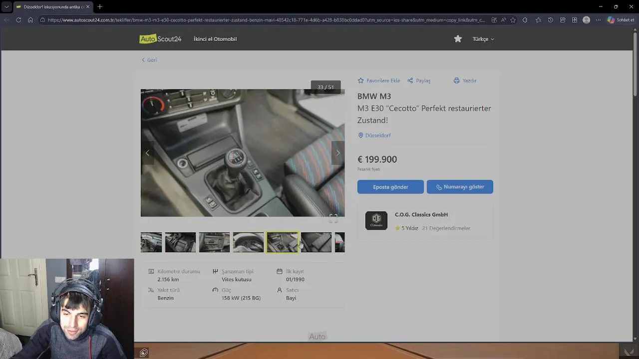The width and height of the screenshot is (639, 359).
Task: Click the Vites kutusu transmission value
Action: pyautogui.click(x=237, y=279)
